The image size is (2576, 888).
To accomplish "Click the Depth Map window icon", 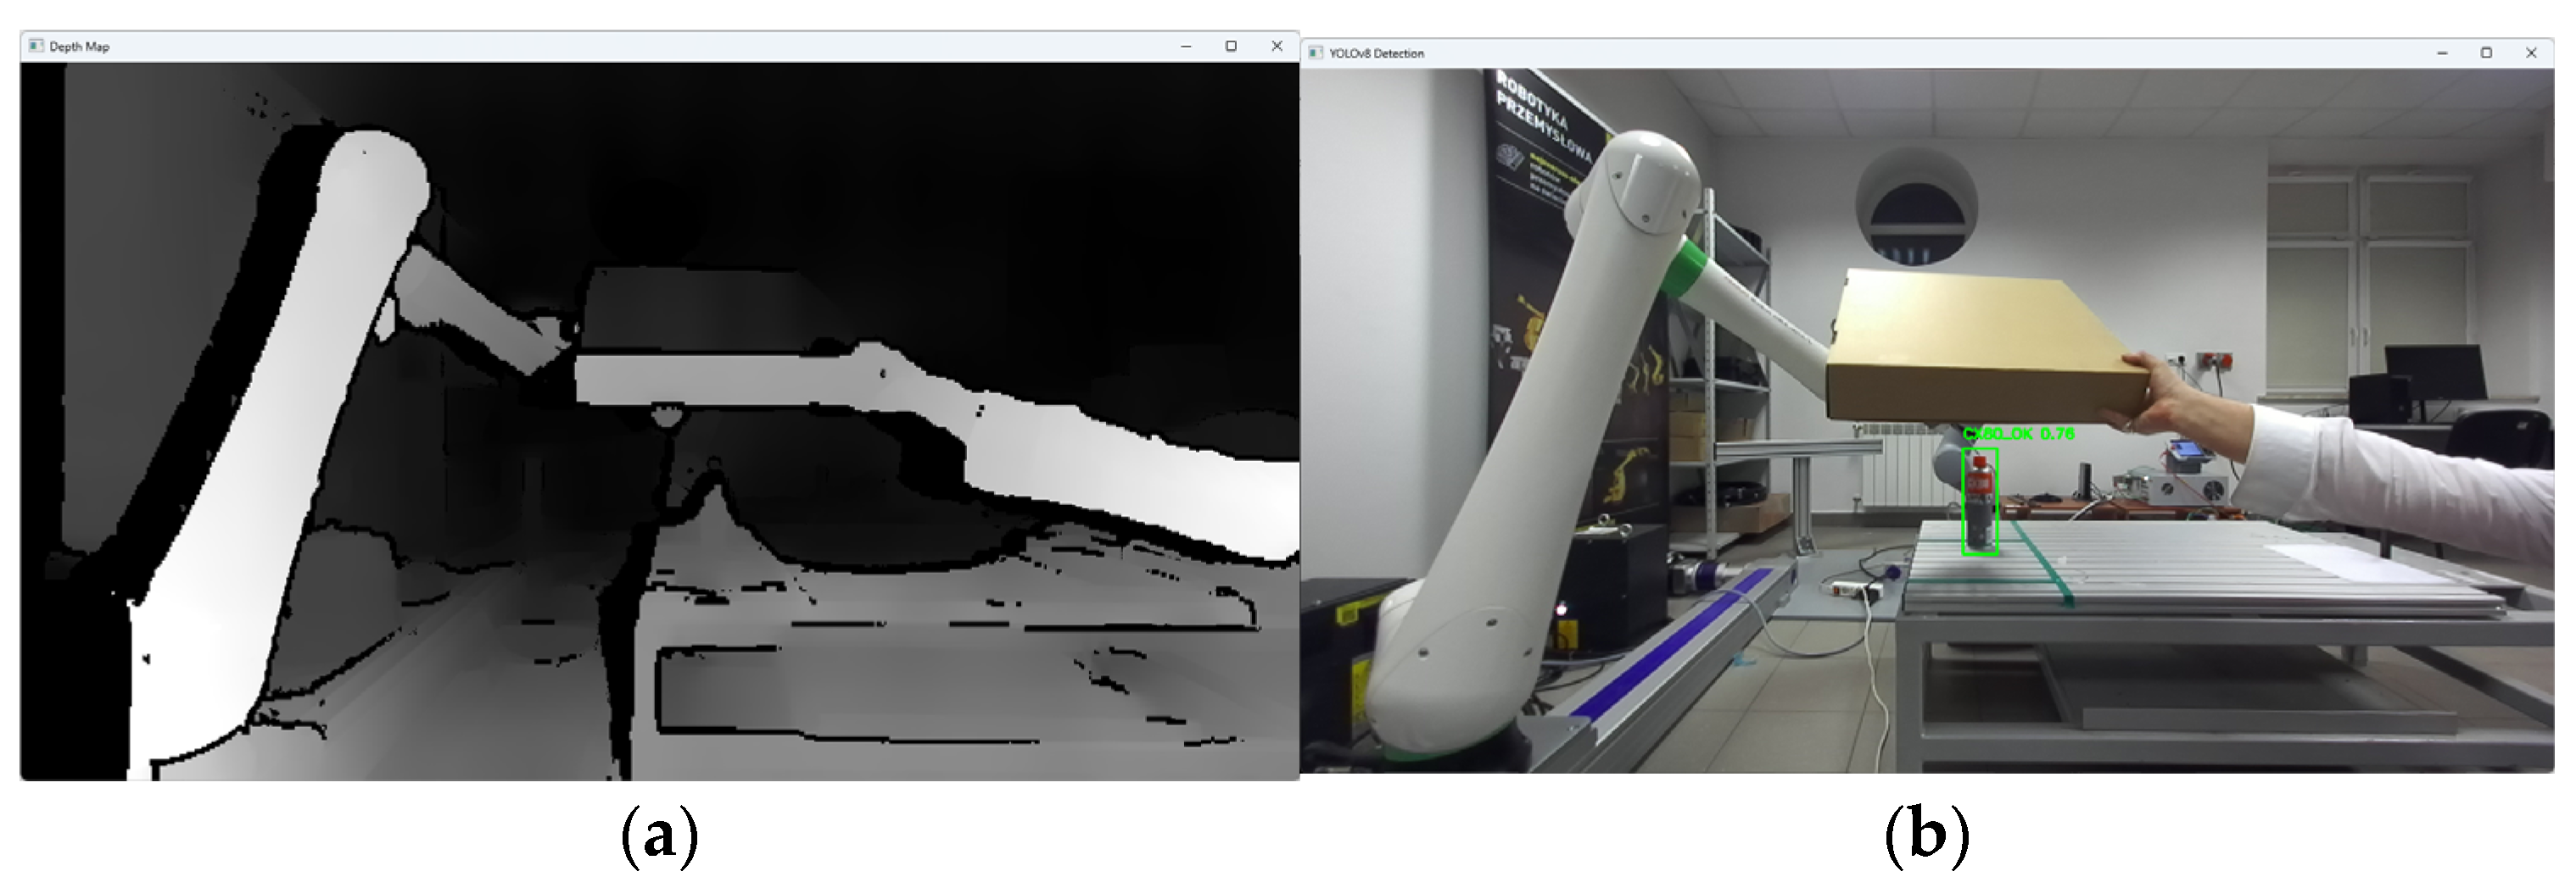I will pos(36,46).
